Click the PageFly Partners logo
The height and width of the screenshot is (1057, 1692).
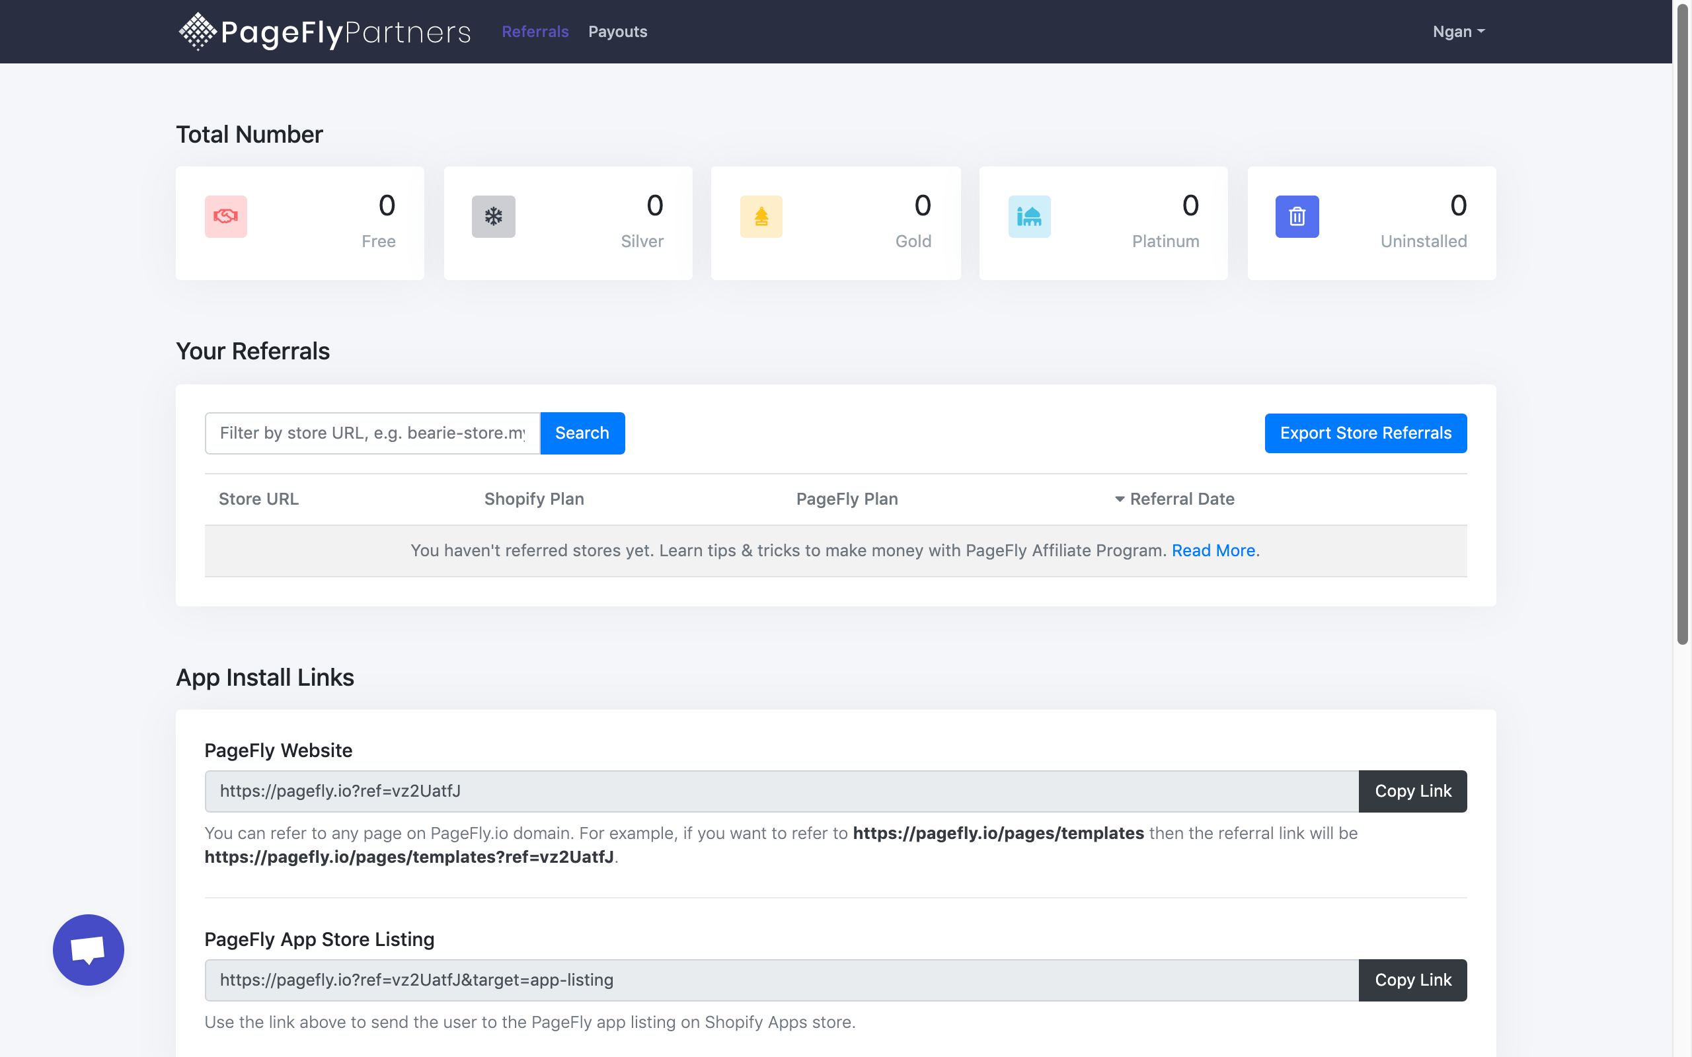click(325, 32)
